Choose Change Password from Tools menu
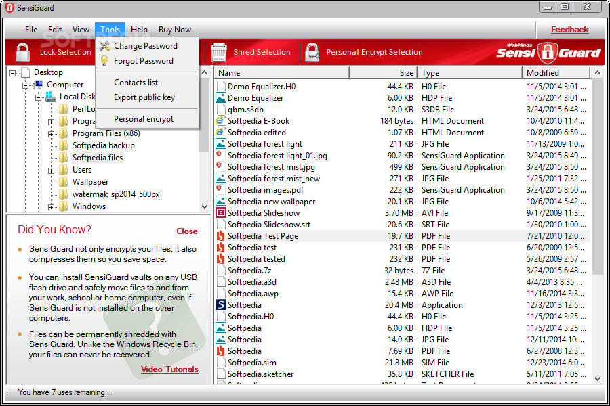 [148, 46]
